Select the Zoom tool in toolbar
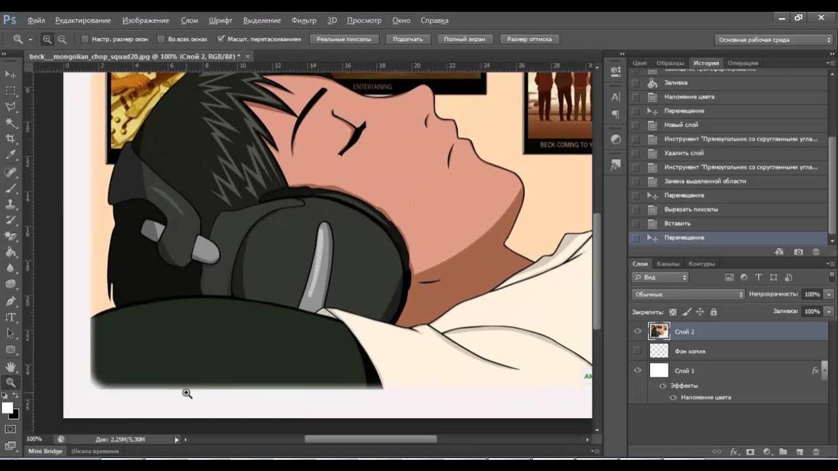The width and height of the screenshot is (838, 471). tap(10, 383)
